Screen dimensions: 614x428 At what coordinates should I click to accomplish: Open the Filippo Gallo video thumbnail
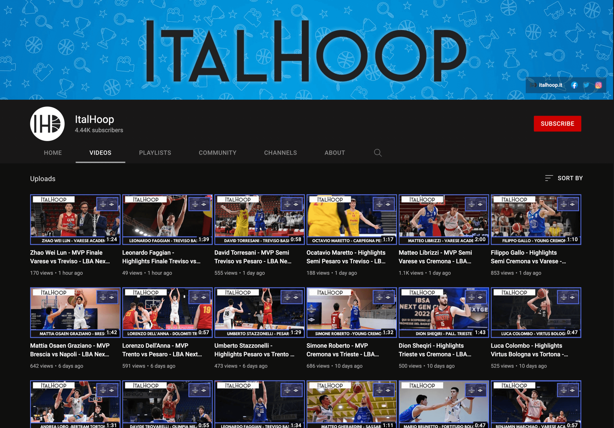tap(536, 220)
